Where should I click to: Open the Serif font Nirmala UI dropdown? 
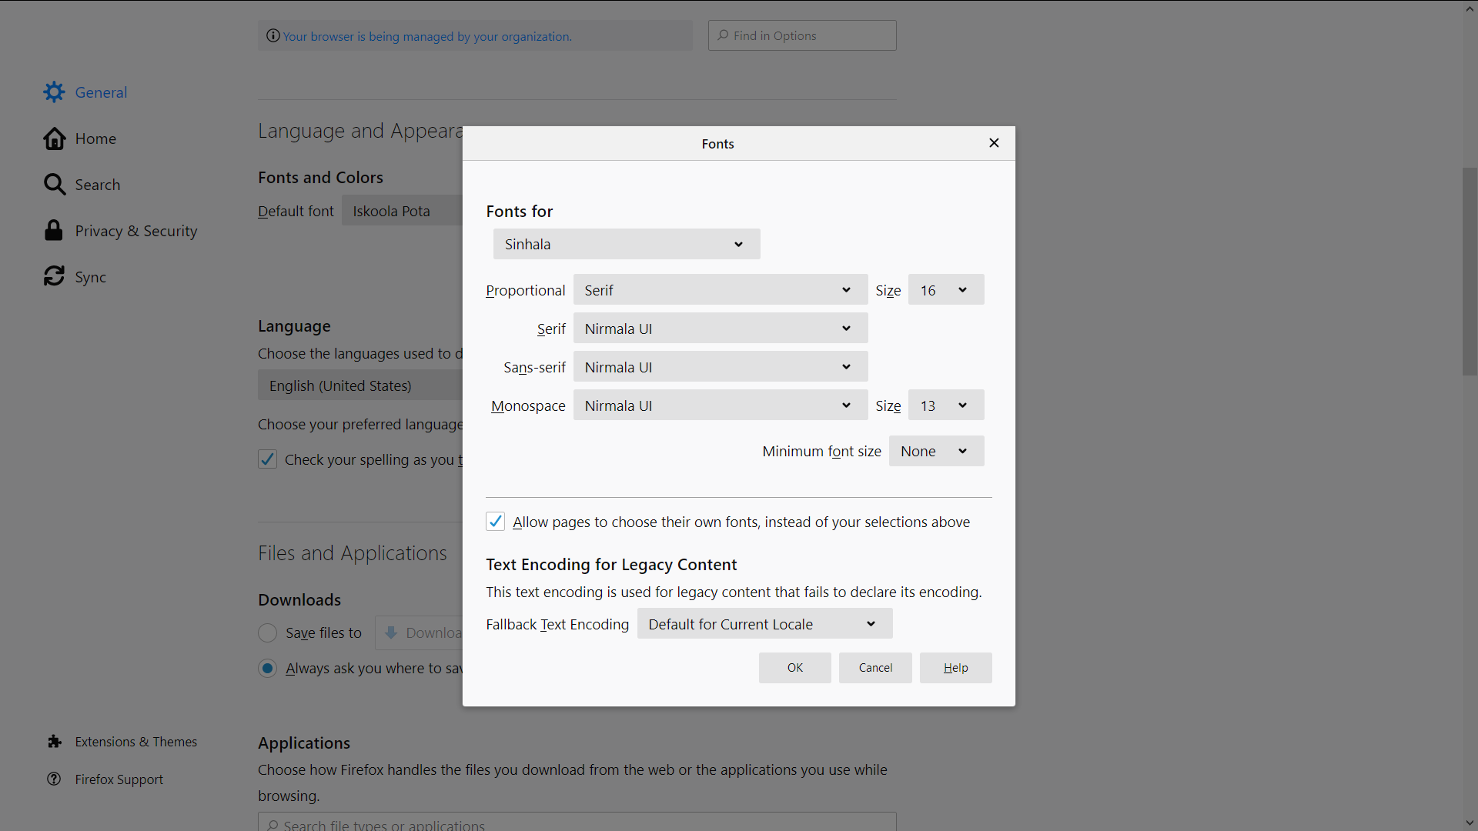[721, 329]
